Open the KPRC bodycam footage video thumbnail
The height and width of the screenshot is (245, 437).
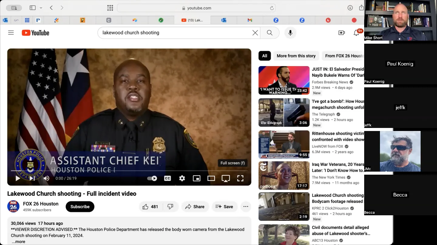coord(284,206)
